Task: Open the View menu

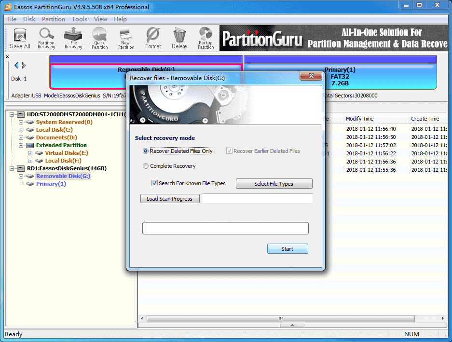Action: [101, 19]
